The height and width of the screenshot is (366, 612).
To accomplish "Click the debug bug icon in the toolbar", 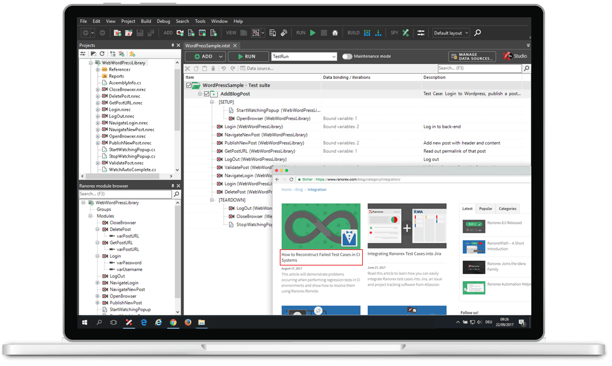I will pos(335,33).
